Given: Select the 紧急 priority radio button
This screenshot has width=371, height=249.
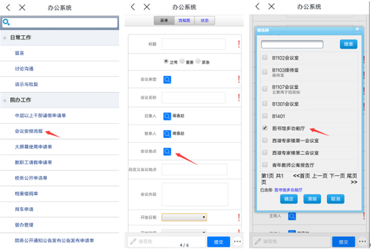Looking at the screenshot, I should coord(198,61).
